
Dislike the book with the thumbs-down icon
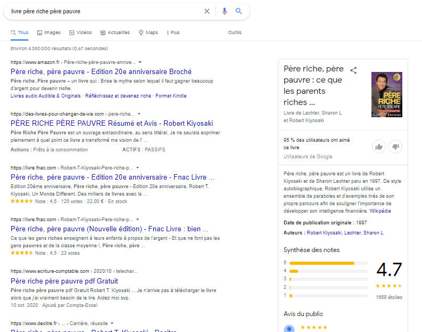[395, 147]
